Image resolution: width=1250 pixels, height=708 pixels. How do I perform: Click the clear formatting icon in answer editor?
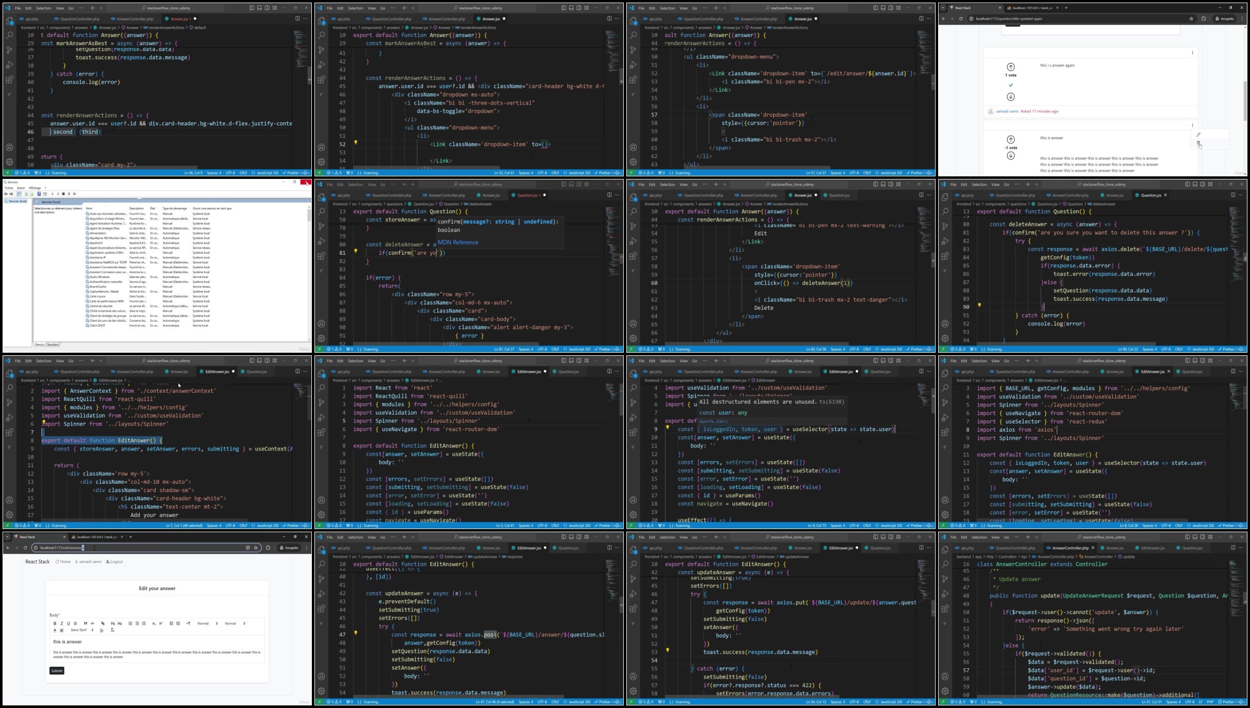(x=112, y=630)
